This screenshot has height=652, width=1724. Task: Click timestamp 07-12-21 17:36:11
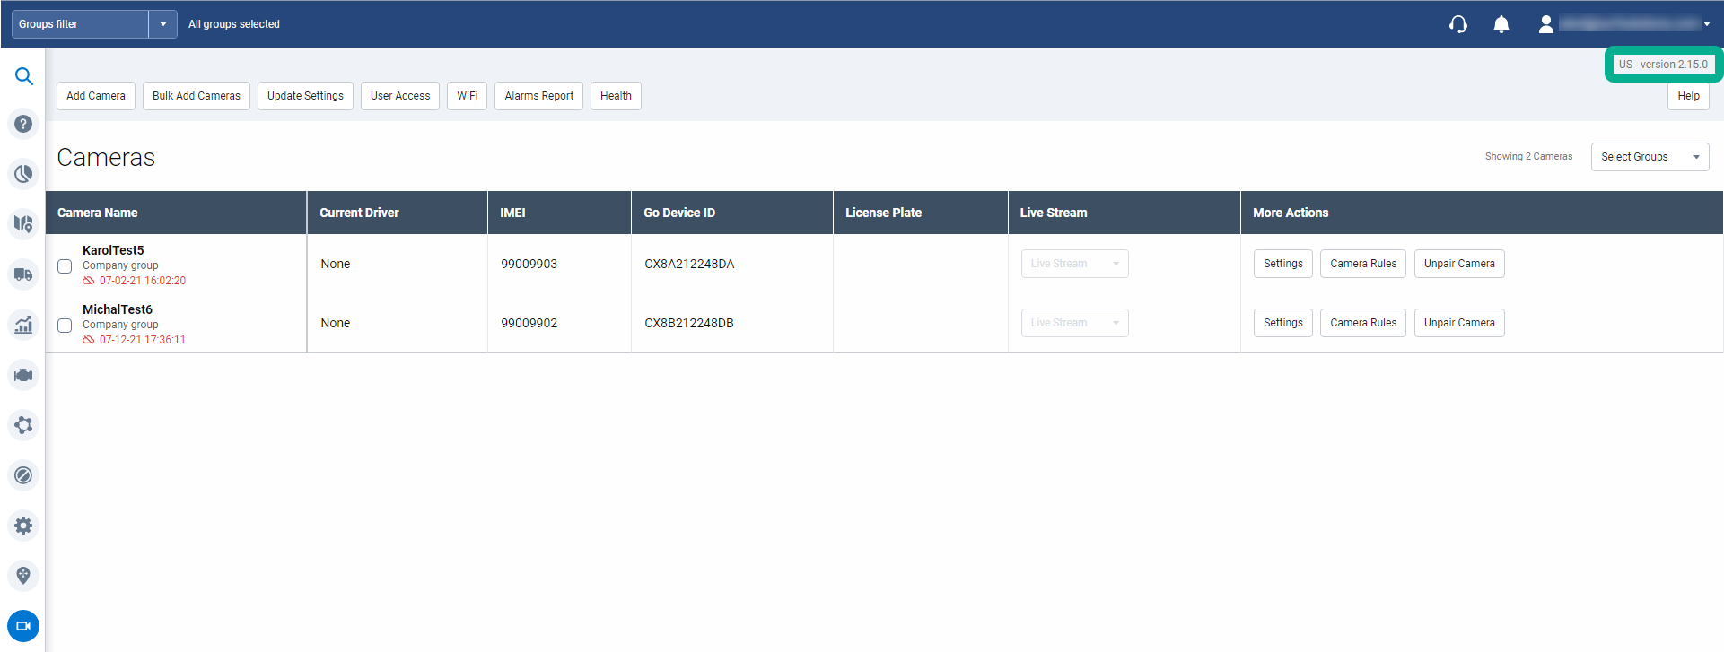pyautogui.click(x=143, y=340)
